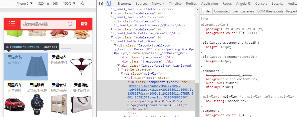
Task: Switch to the Sources tab
Action: pos(141,3)
